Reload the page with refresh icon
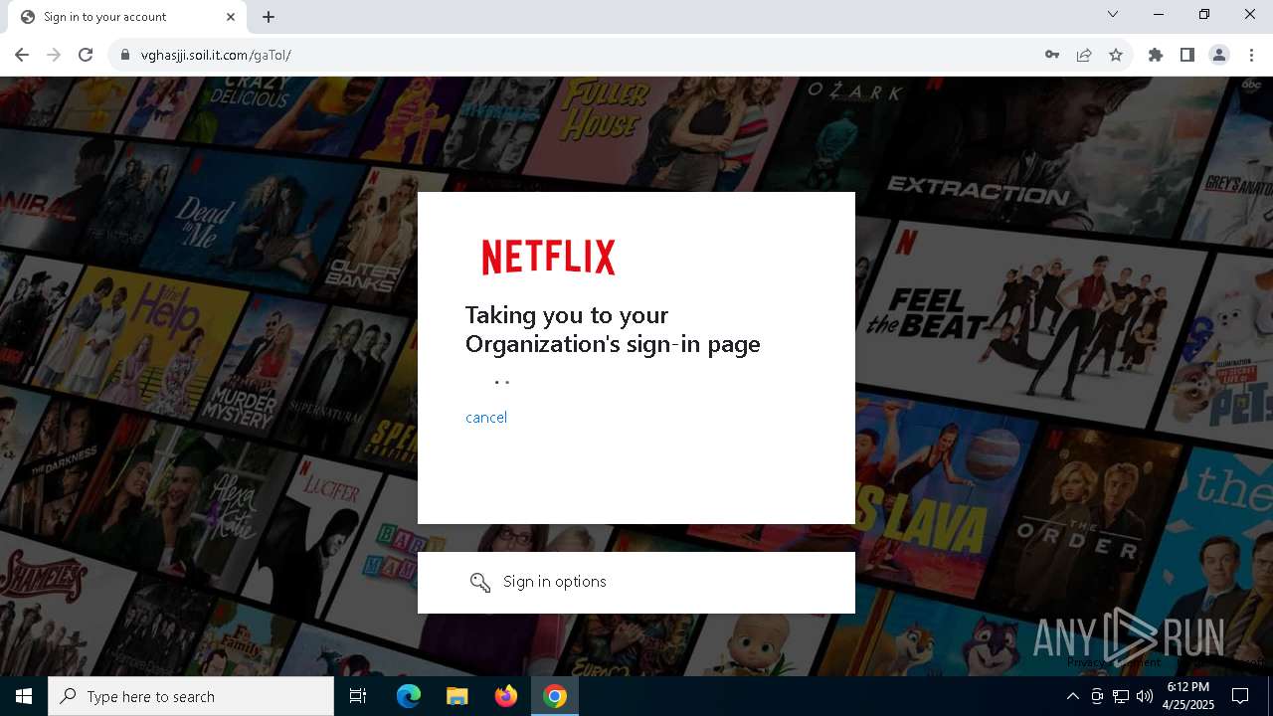Image resolution: width=1273 pixels, height=716 pixels. coord(86,55)
